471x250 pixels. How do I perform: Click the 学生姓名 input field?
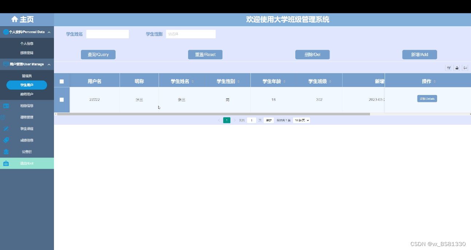(x=108, y=34)
